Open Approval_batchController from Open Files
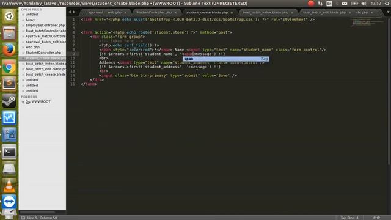 (46, 37)
